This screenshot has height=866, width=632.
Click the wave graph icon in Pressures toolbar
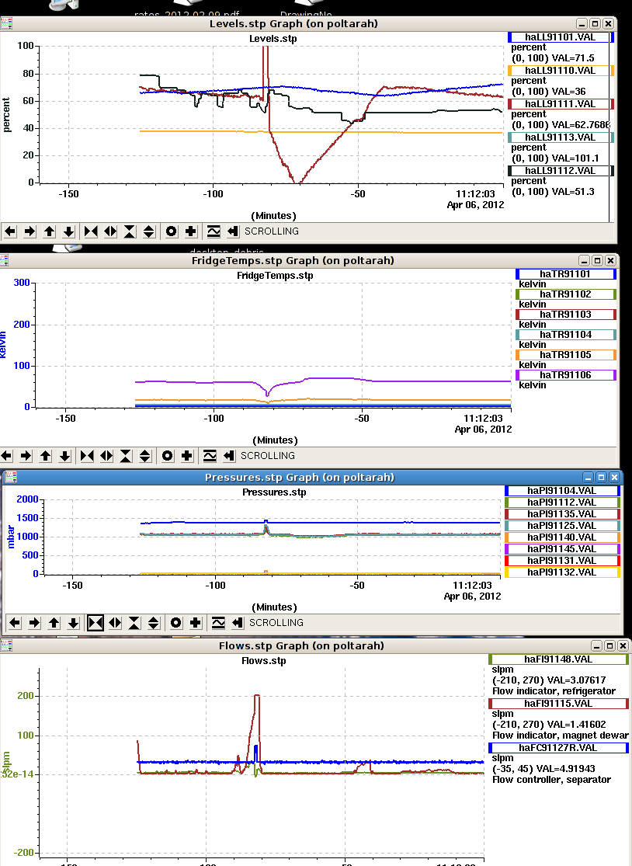pos(218,623)
